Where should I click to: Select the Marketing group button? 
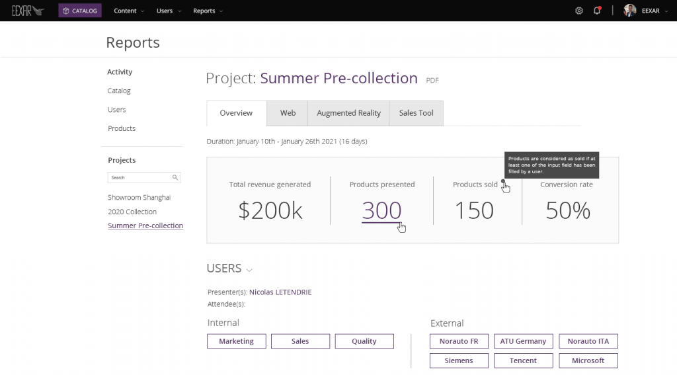pos(236,341)
